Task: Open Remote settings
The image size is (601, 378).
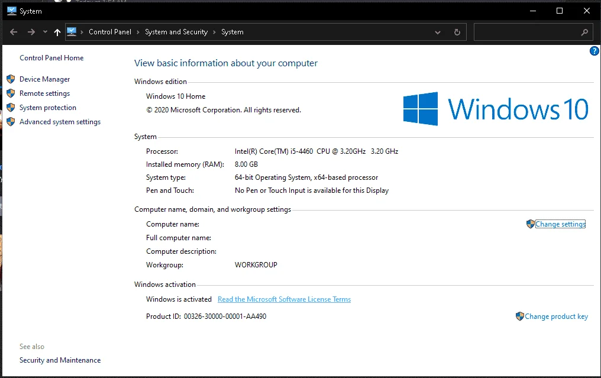Action: 45,93
